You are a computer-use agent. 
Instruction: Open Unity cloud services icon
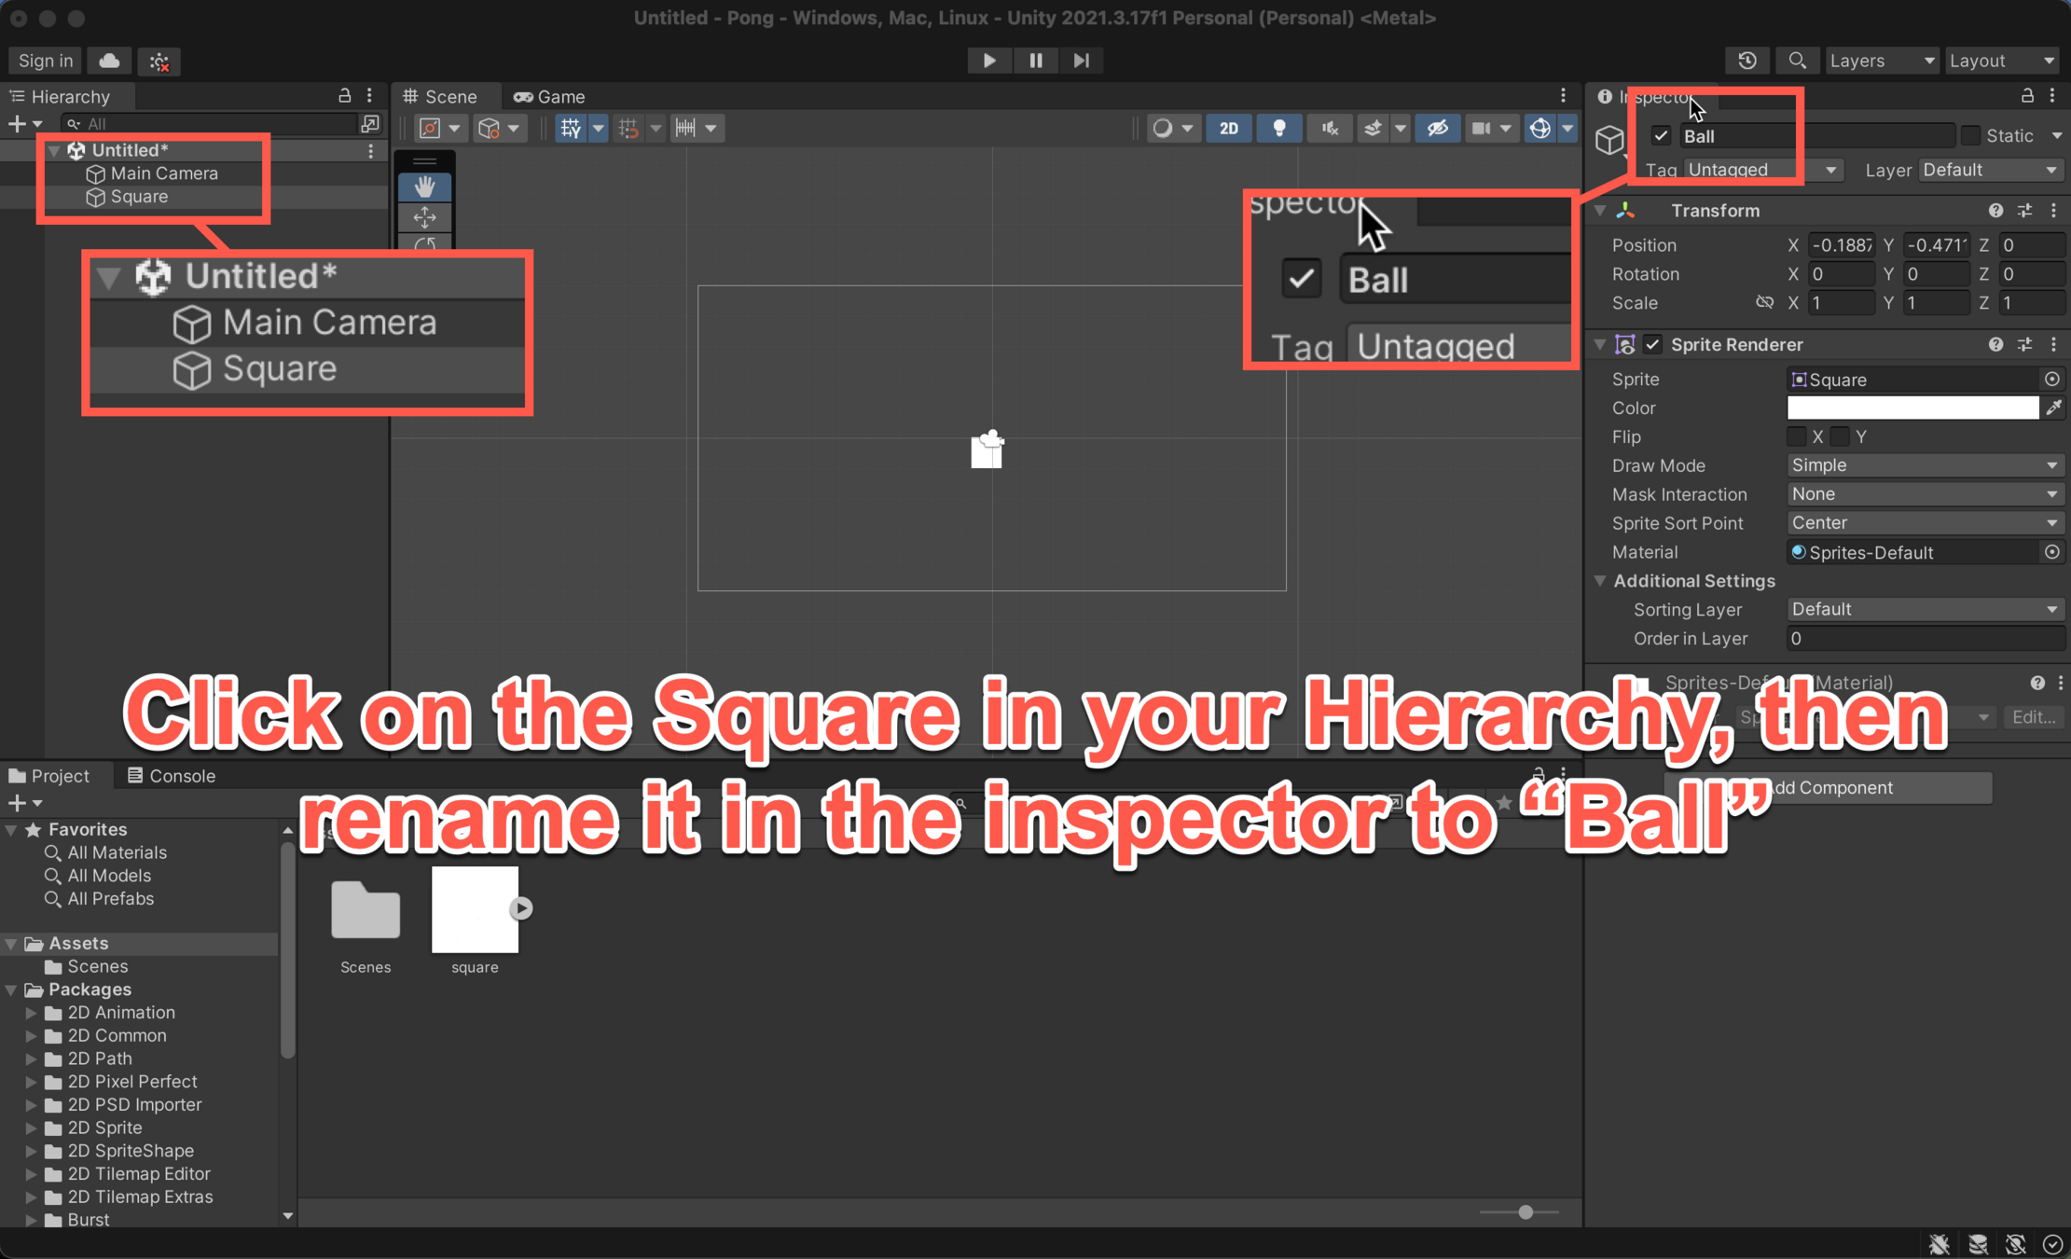[109, 61]
